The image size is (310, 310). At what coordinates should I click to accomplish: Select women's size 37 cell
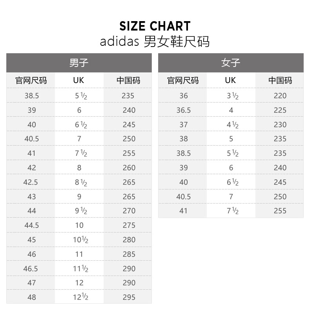point(183,125)
